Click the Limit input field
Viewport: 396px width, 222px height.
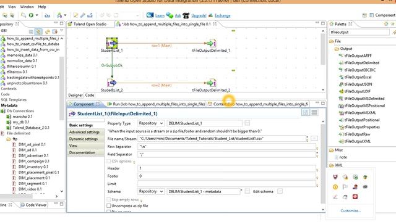[x=226, y=184]
